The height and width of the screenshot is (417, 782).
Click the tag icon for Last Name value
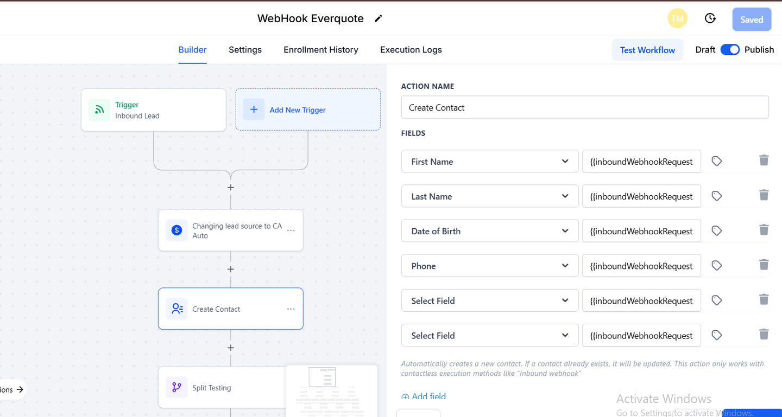pos(716,196)
